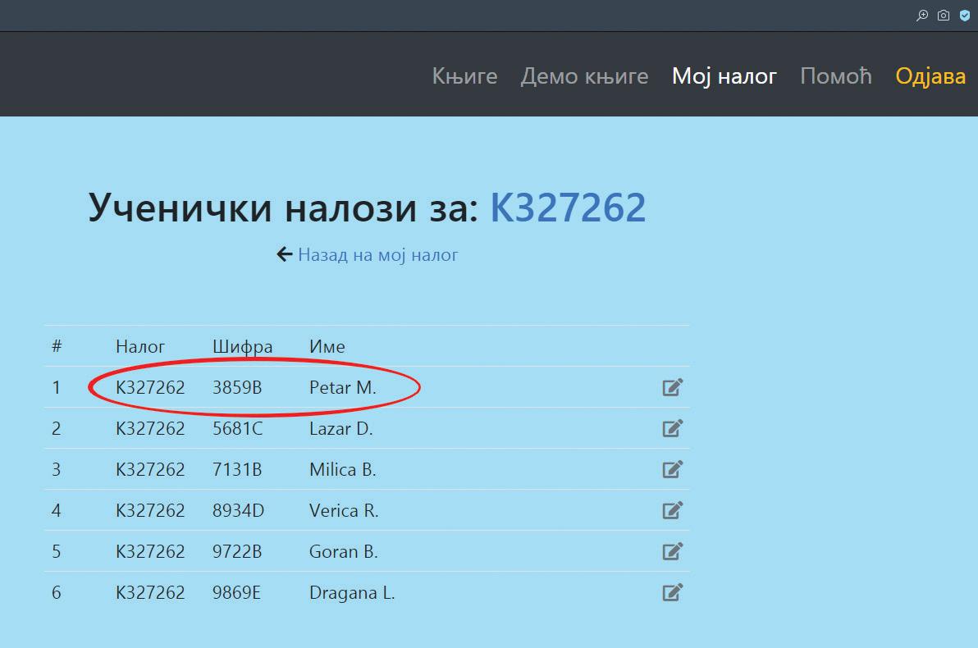Edit the Dragana L. student account
The width and height of the screenshot is (978, 648).
(x=673, y=592)
